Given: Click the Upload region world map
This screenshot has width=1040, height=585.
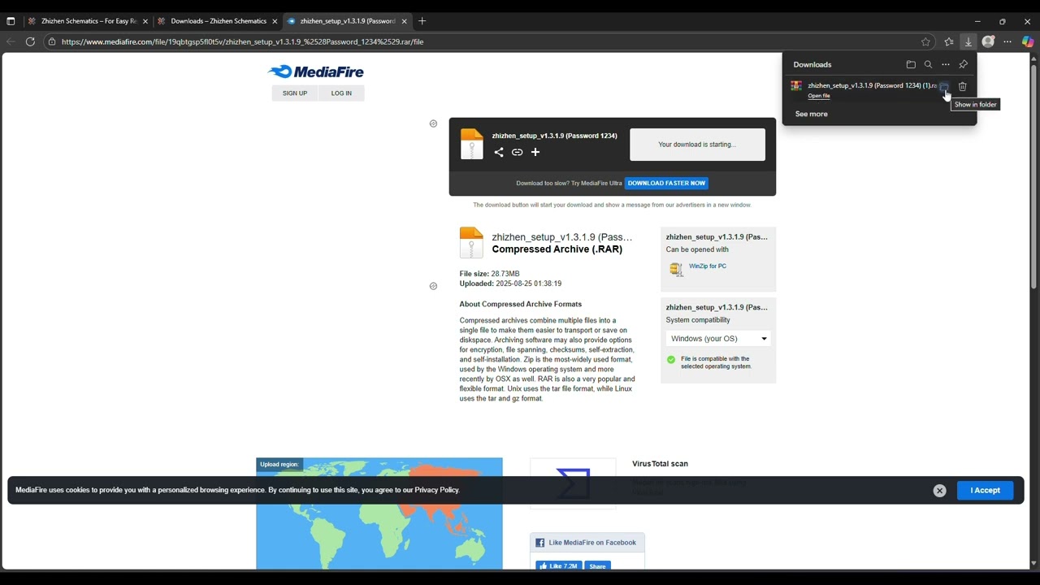Looking at the screenshot, I should (379, 513).
